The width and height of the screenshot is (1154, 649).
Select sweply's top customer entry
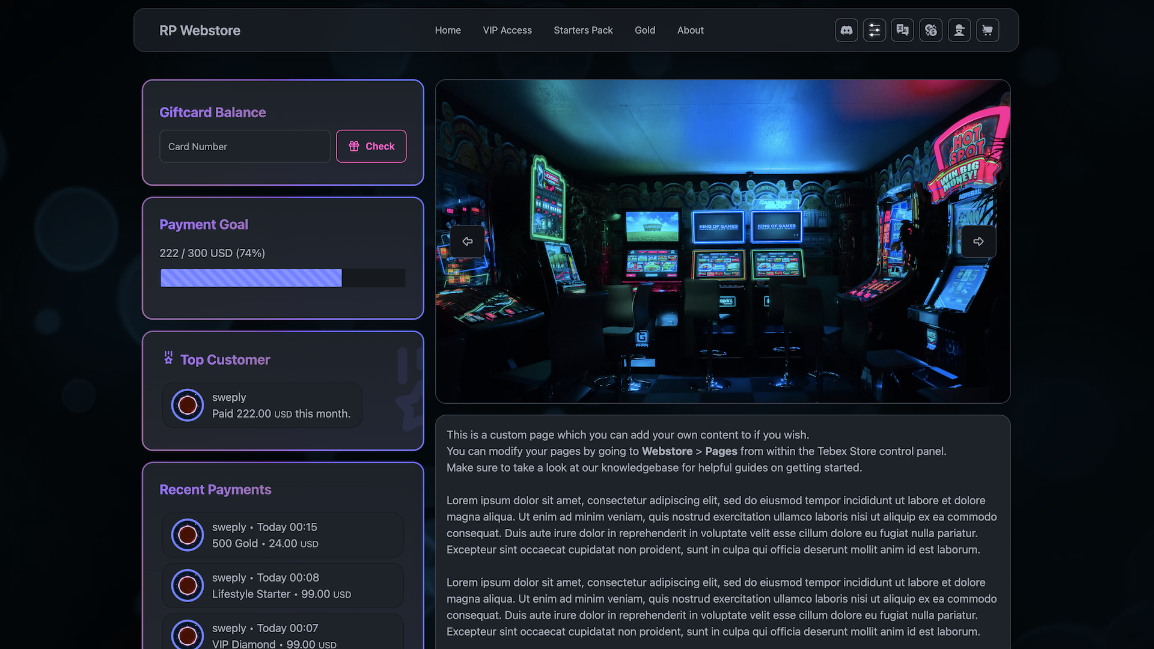click(x=262, y=406)
